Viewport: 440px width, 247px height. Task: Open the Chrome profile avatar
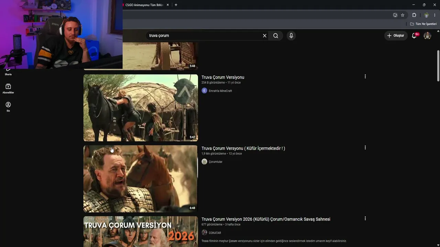click(426, 15)
